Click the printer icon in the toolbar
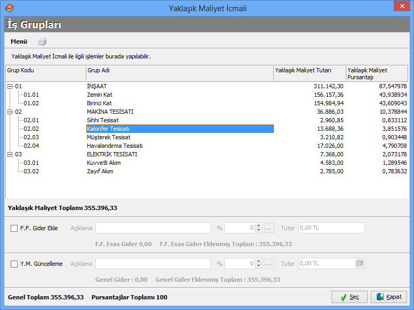This screenshot has height=310, width=414. 43,41
